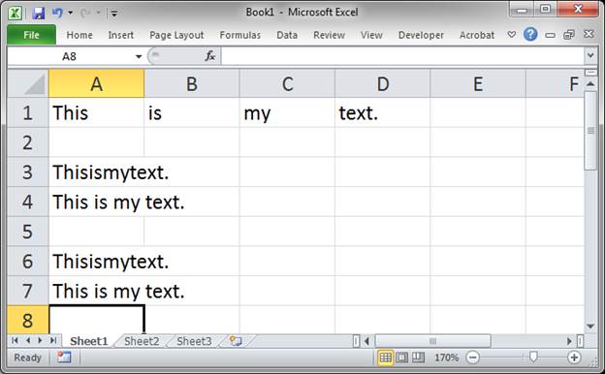Open the Insert ribbon tab
Image resolution: width=605 pixels, height=374 pixels.
click(x=121, y=35)
